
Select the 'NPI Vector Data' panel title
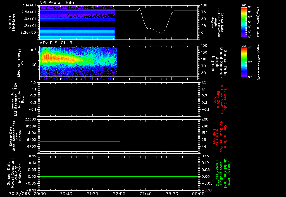(x=57, y=3)
